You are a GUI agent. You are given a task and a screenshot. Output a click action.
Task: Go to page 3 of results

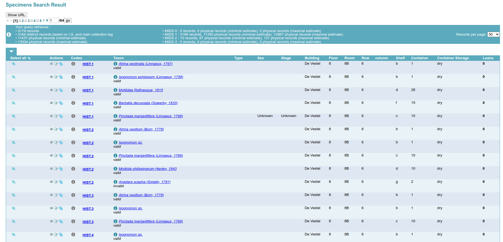(x=29, y=21)
